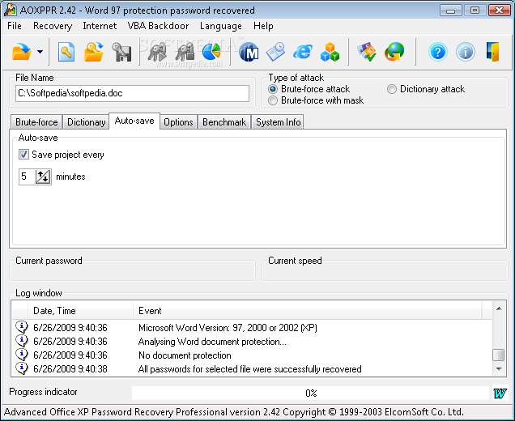
Task: Click the info icon of the 9:40:38 log row
Action: point(22,368)
